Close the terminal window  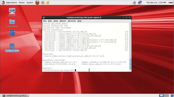(x=130, y=18)
